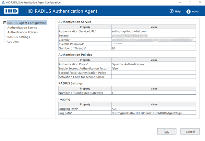This screenshot has width=205, height=141.
Task: Select the blurred Tenant value cell
Action: 154,36
